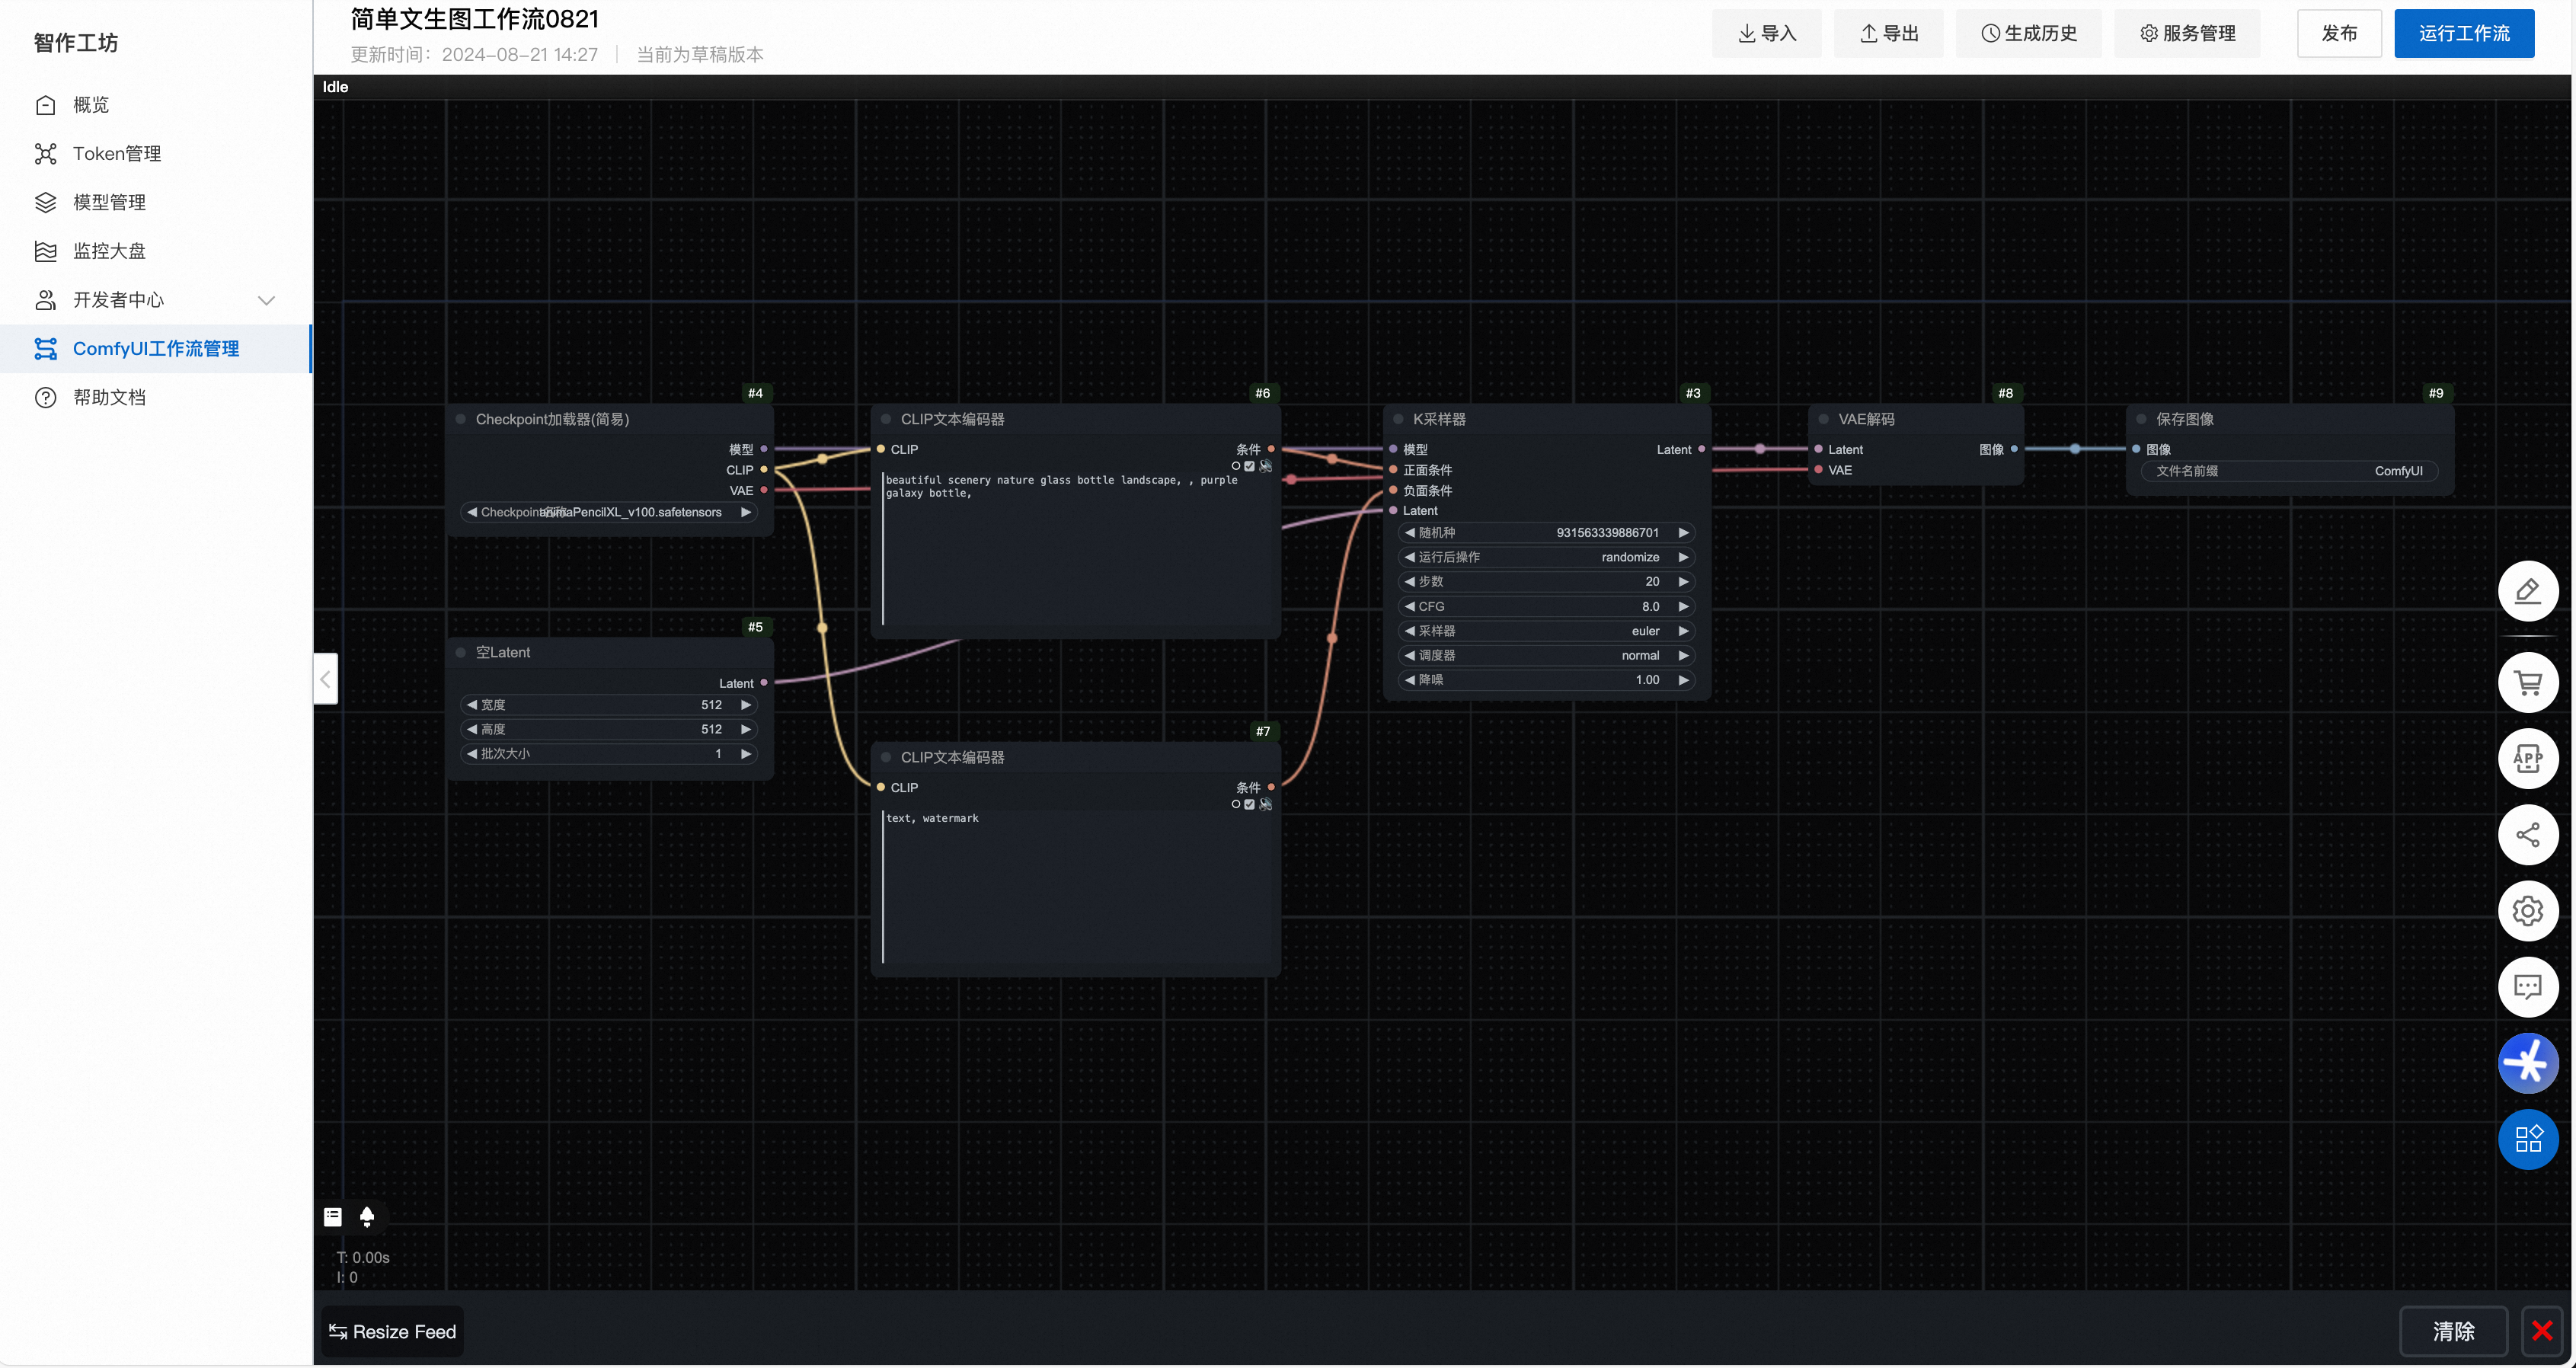Click the blue 运行工作流 button

tap(2464, 33)
